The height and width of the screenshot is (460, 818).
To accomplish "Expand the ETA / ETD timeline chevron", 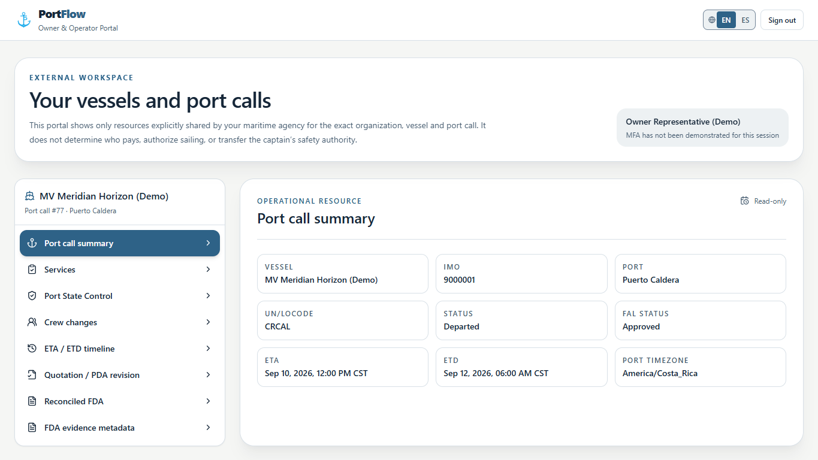I will click(x=208, y=349).
